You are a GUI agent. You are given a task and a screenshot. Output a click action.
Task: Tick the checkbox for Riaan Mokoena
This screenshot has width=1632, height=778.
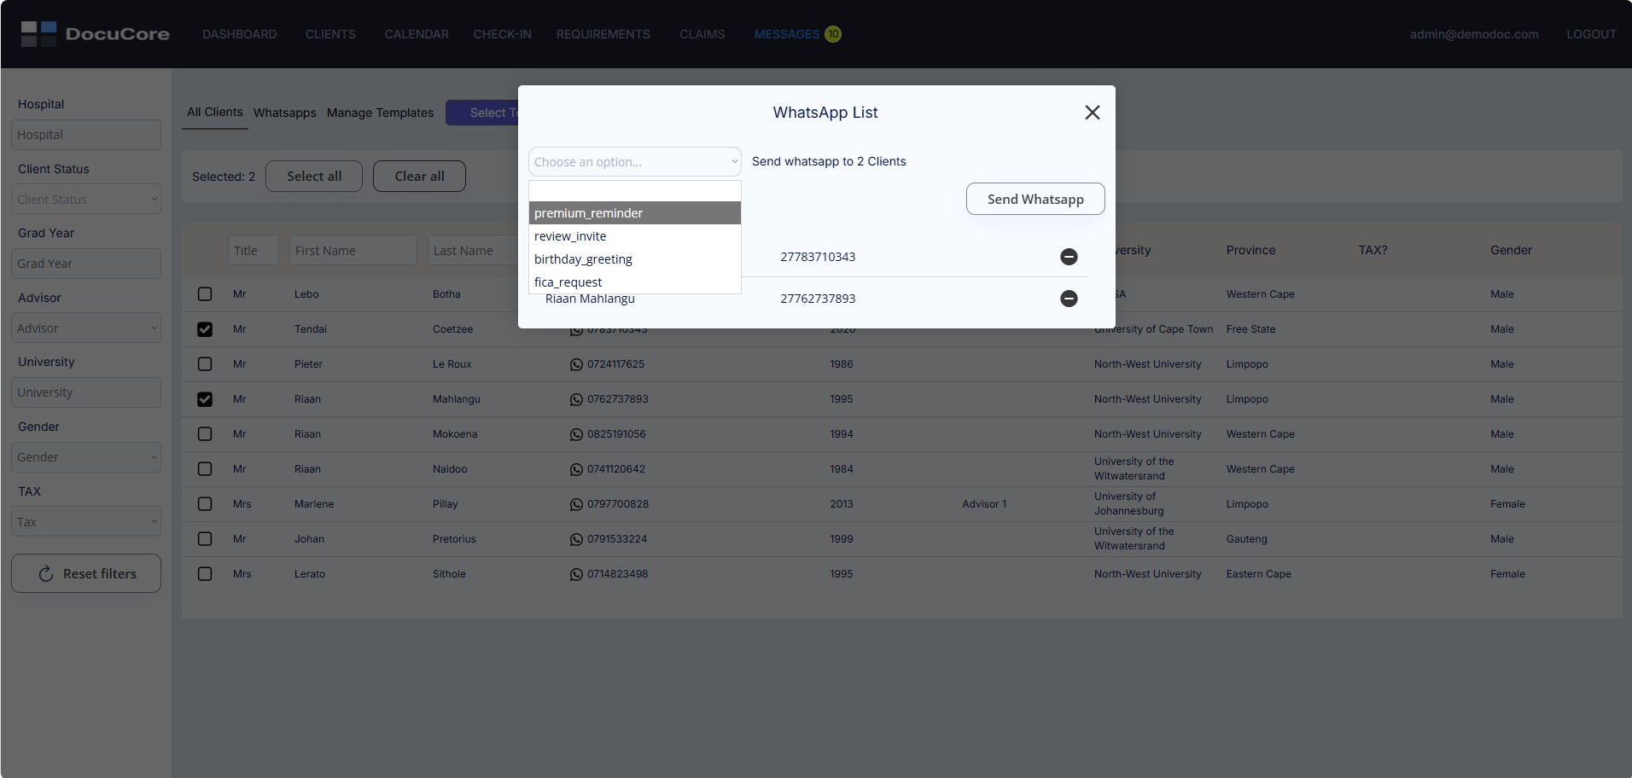click(205, 434)
